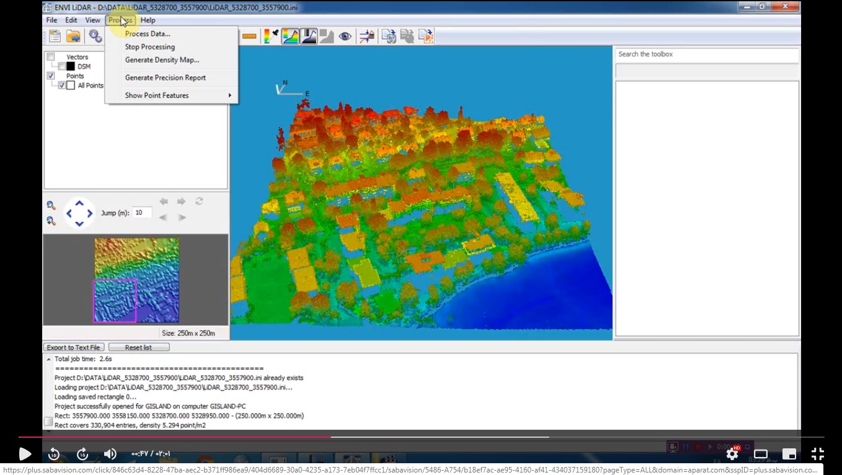Click the process data gears icon
This screenshot has width=842, height=475.
[95, 36]
